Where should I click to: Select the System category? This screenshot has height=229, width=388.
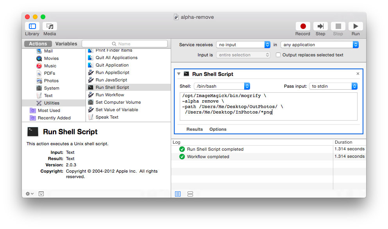pos(52,88)
